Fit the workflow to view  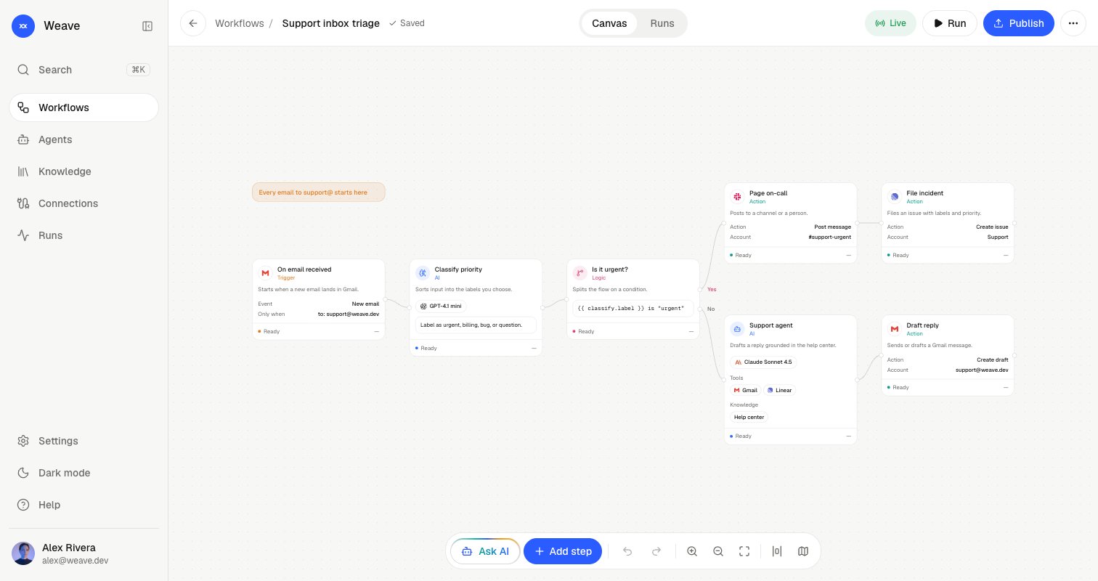pos(744,551)
